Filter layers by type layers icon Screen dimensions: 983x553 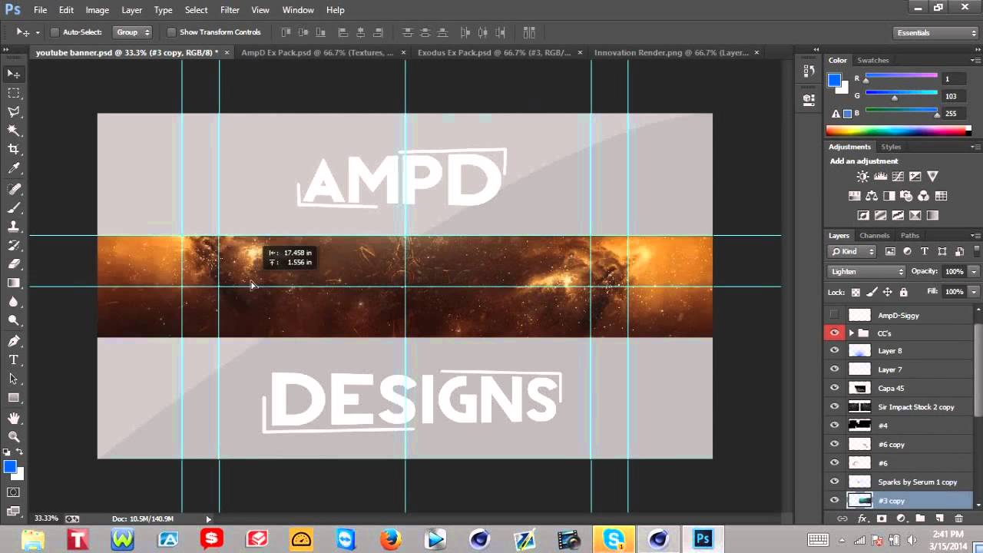[x=924, y=251]
